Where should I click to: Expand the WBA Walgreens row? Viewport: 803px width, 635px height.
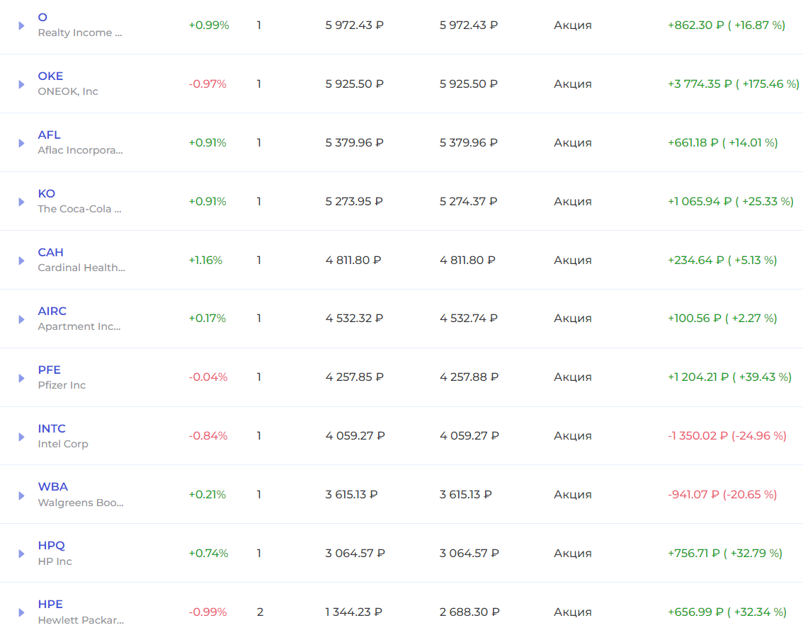click(21, 496)
